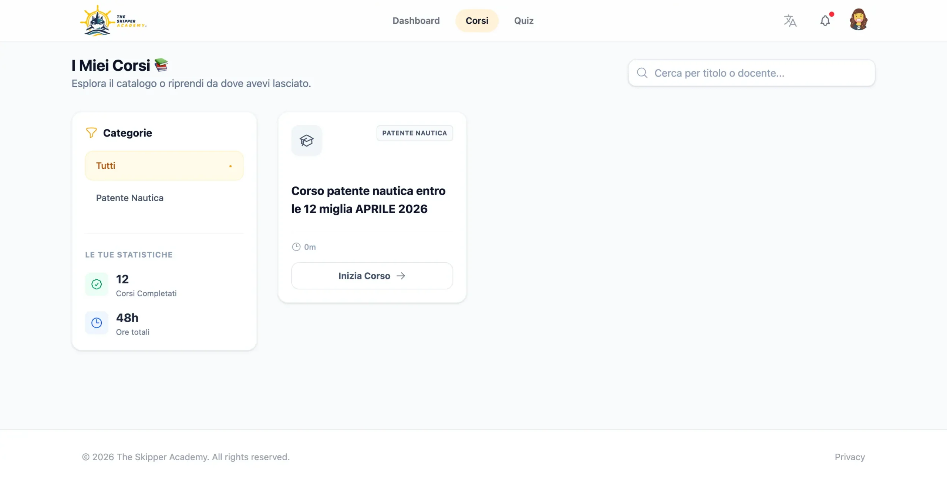Click the graduation cap course icon

coord(306,141)
